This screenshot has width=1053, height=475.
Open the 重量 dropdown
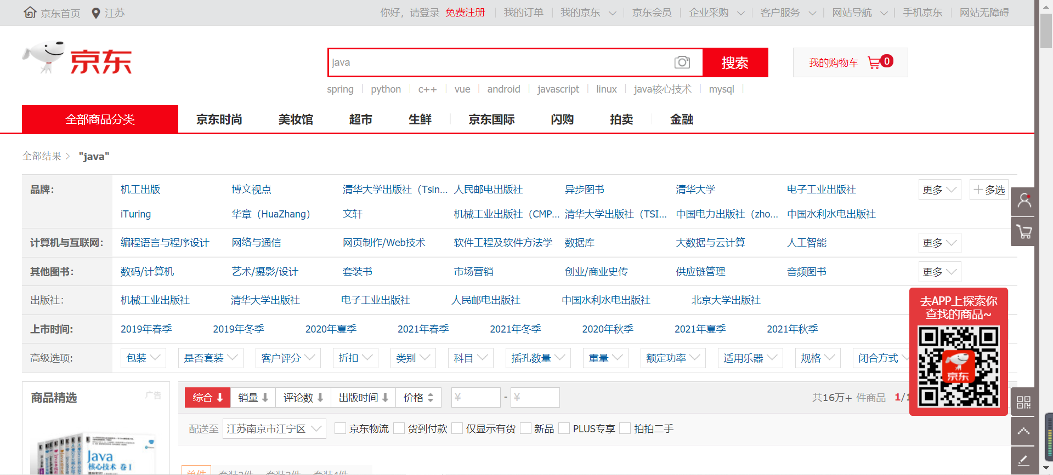(605, 358)
